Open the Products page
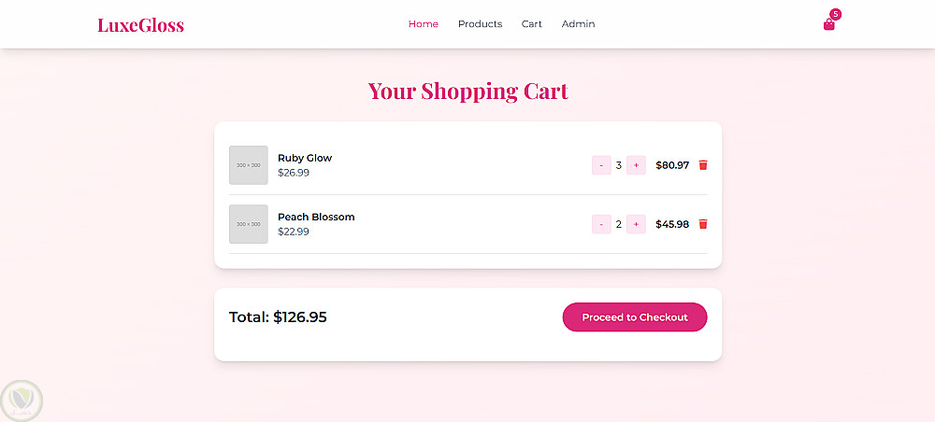Viewport: 935px width, 422px height. pos(480,24)
